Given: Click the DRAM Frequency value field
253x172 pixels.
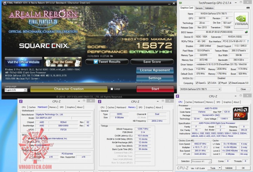Looking at the screenshot, I should [143, 129].
